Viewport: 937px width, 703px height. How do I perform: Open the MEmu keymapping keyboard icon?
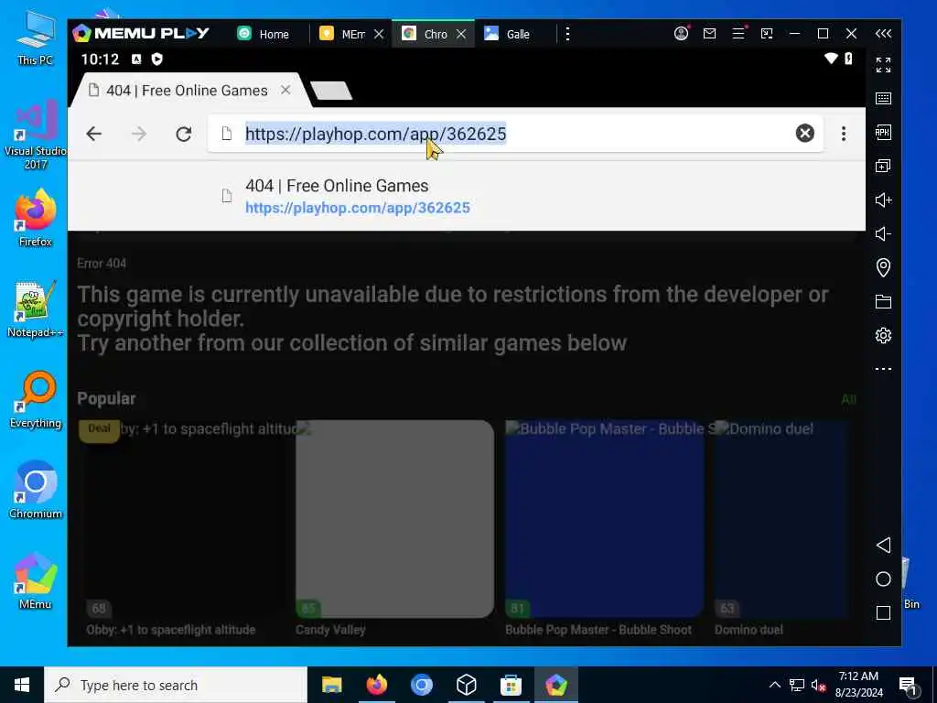click(x=883, y=99)
